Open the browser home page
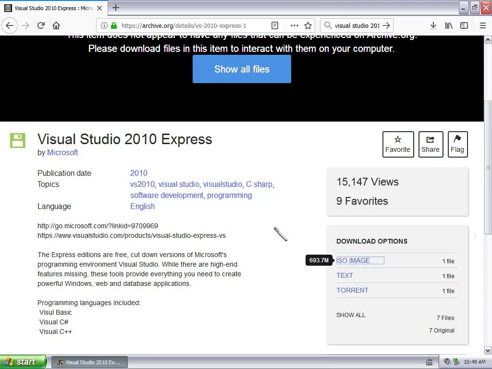Image resolution: width=492 pixels, height=369 pixels. [x=56, y=25]
